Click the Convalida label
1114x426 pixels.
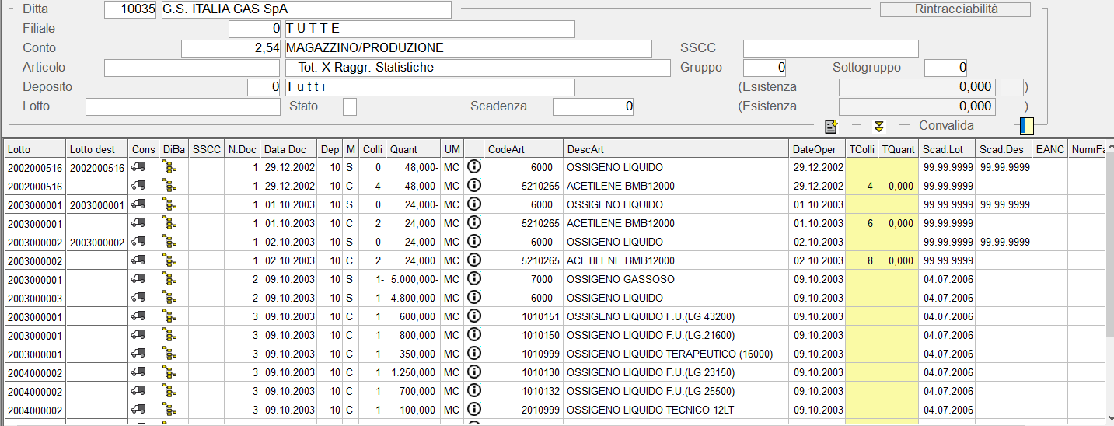(946, 126)
